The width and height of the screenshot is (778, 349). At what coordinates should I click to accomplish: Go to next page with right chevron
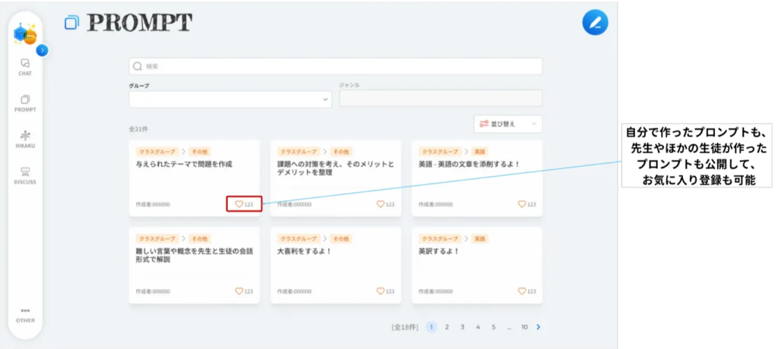pyautogui.click(x=539, y=327)
